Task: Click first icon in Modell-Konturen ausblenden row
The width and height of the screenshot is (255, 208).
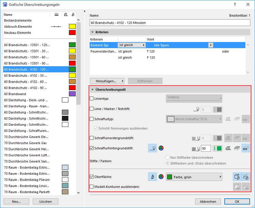Action: [x=237, y=187]
